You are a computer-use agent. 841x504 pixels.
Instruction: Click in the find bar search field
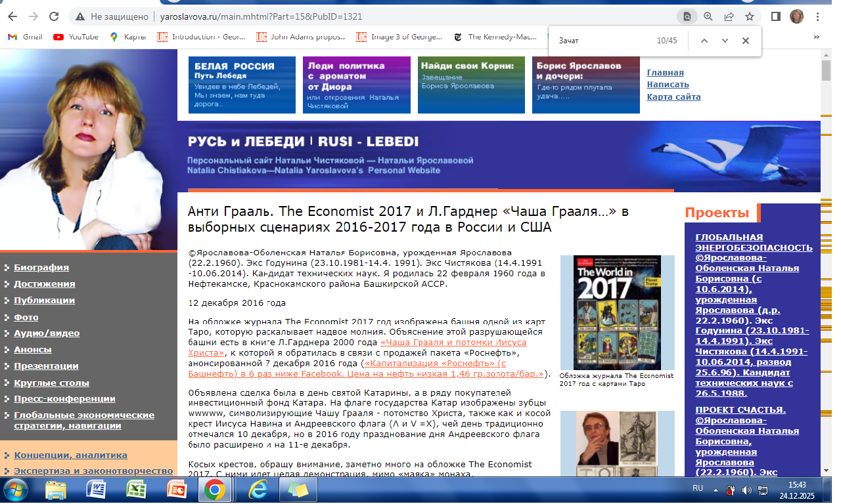pos(601,41)
